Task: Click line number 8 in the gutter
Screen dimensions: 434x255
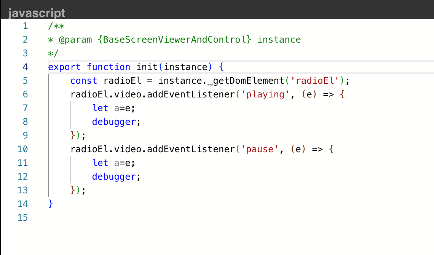Action: pos(26,122)
